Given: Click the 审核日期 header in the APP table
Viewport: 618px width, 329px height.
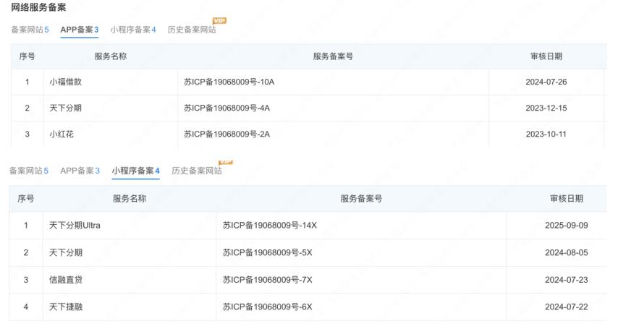Looking at the screenshot, I should tap(546, 56).
